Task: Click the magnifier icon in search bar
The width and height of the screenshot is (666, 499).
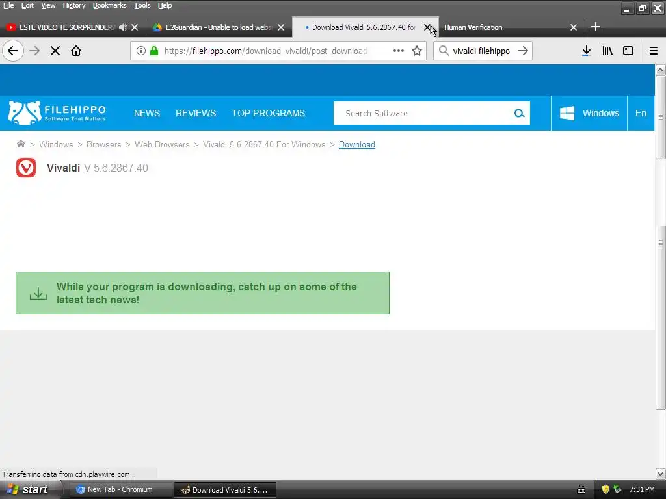Action: pyautogui.click(x=444, y=51)
